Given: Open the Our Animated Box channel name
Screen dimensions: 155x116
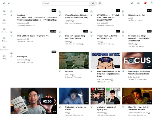Looking at the screenshot, I should (x=22, y=60).
